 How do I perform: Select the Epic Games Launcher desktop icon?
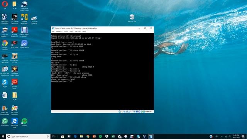(15, 19)
